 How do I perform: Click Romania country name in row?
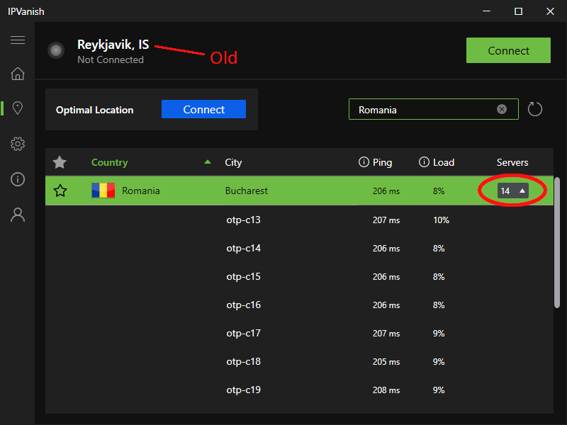click(140, 191)
